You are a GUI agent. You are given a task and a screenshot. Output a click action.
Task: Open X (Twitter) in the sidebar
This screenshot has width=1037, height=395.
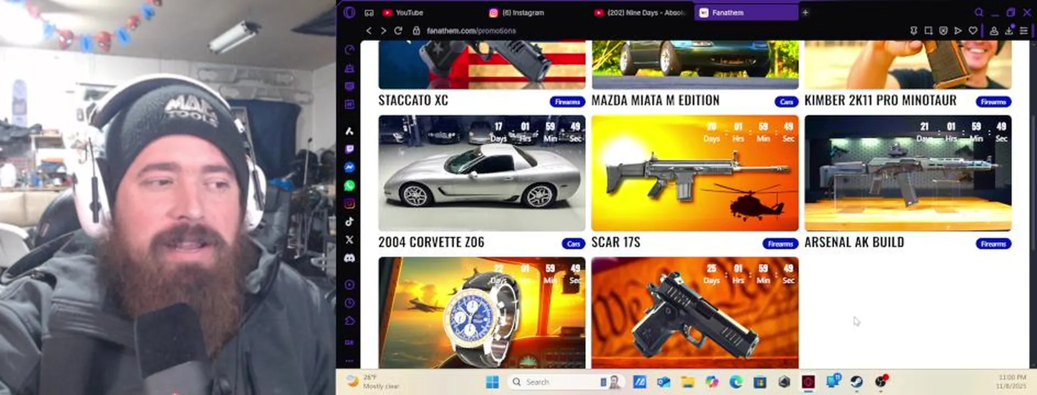click(x=349, y=240)
